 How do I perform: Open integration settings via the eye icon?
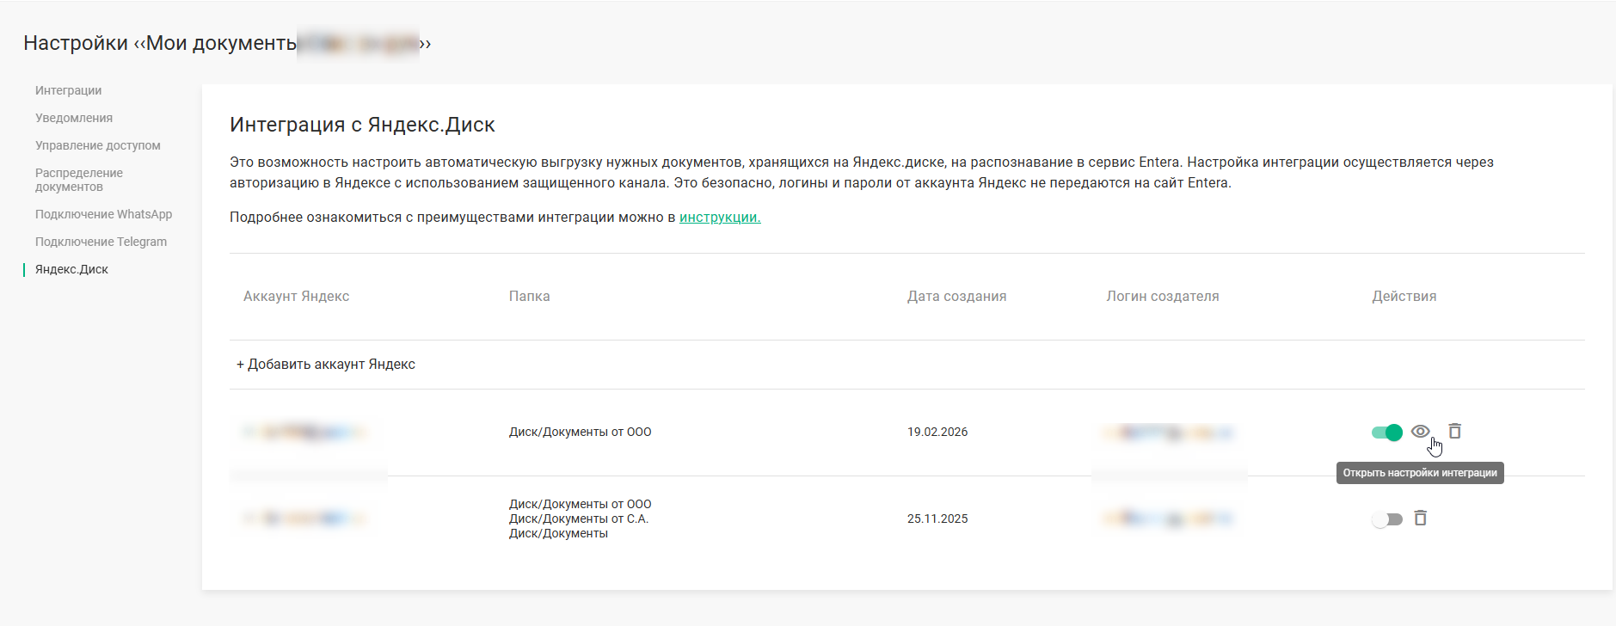1420,432
